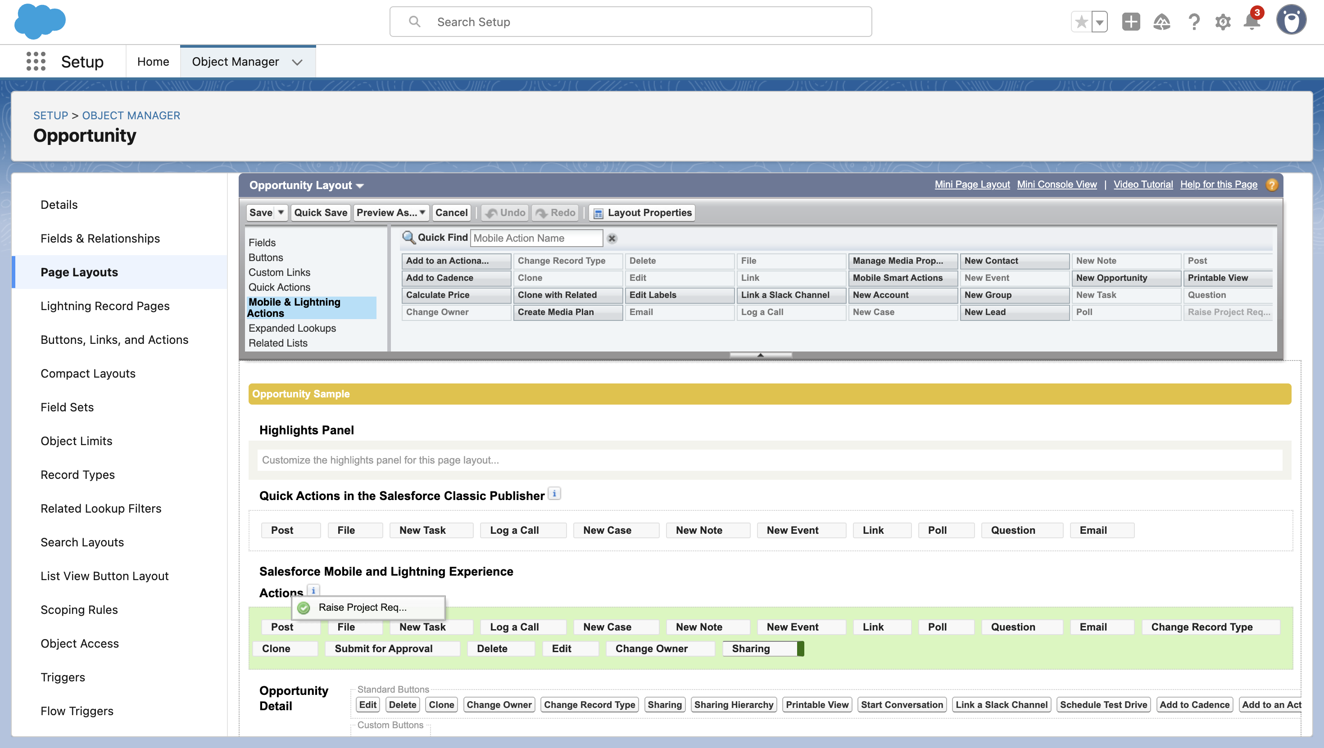Open the Mini Page Layout link

[971, 185]
